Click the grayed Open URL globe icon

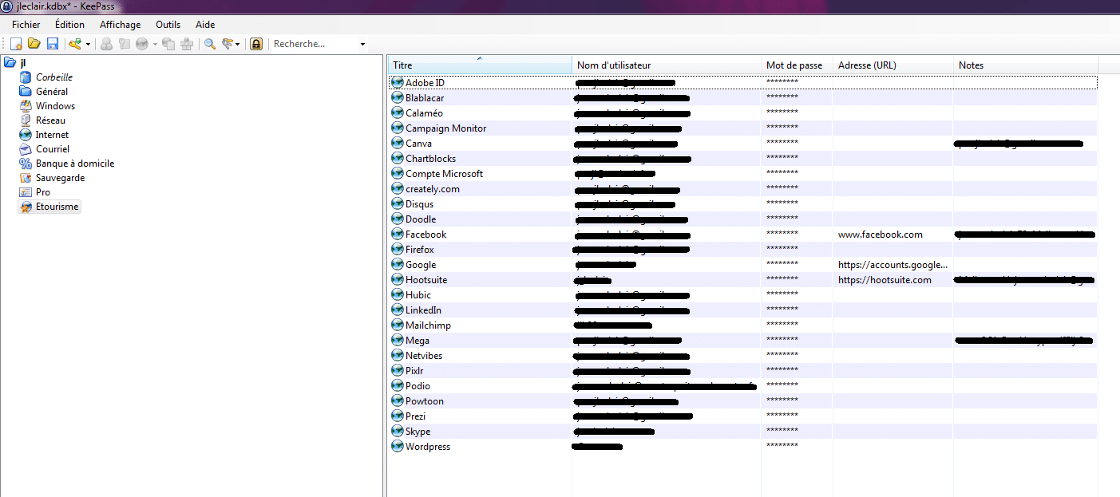[x=142, y=44]
